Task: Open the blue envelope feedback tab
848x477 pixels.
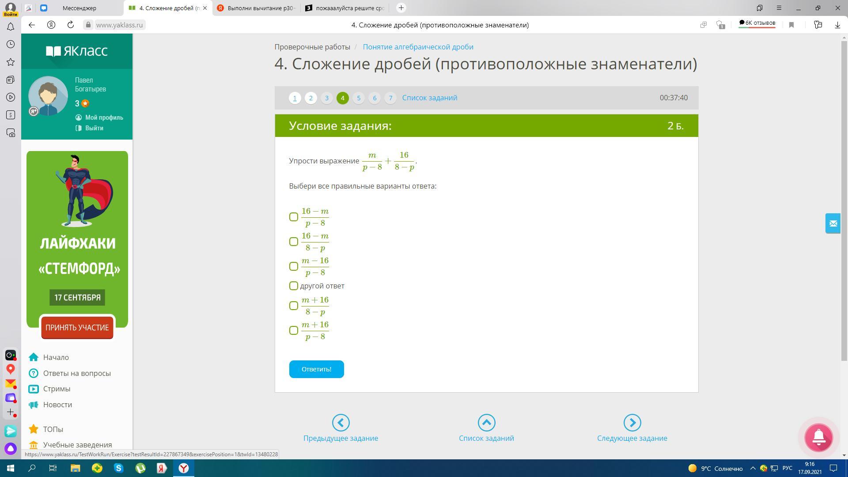Action: (x=833, y=223)
